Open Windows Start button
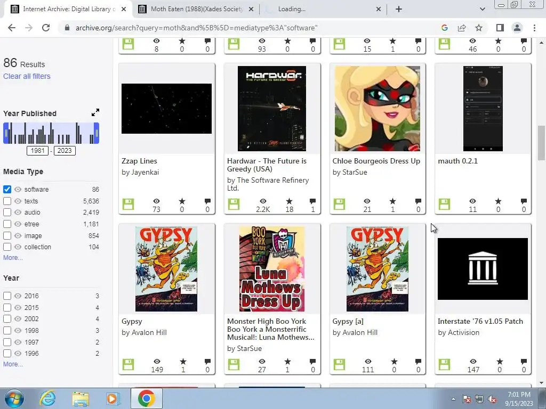 point(13,398)
